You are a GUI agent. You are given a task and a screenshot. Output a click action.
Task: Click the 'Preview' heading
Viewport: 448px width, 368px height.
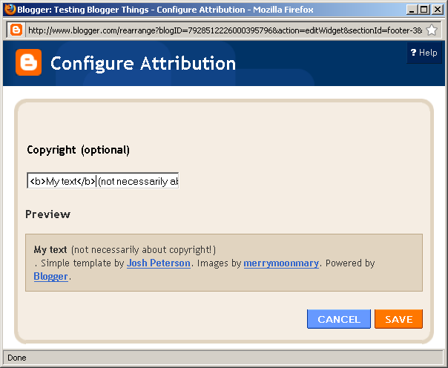[47, 214]
